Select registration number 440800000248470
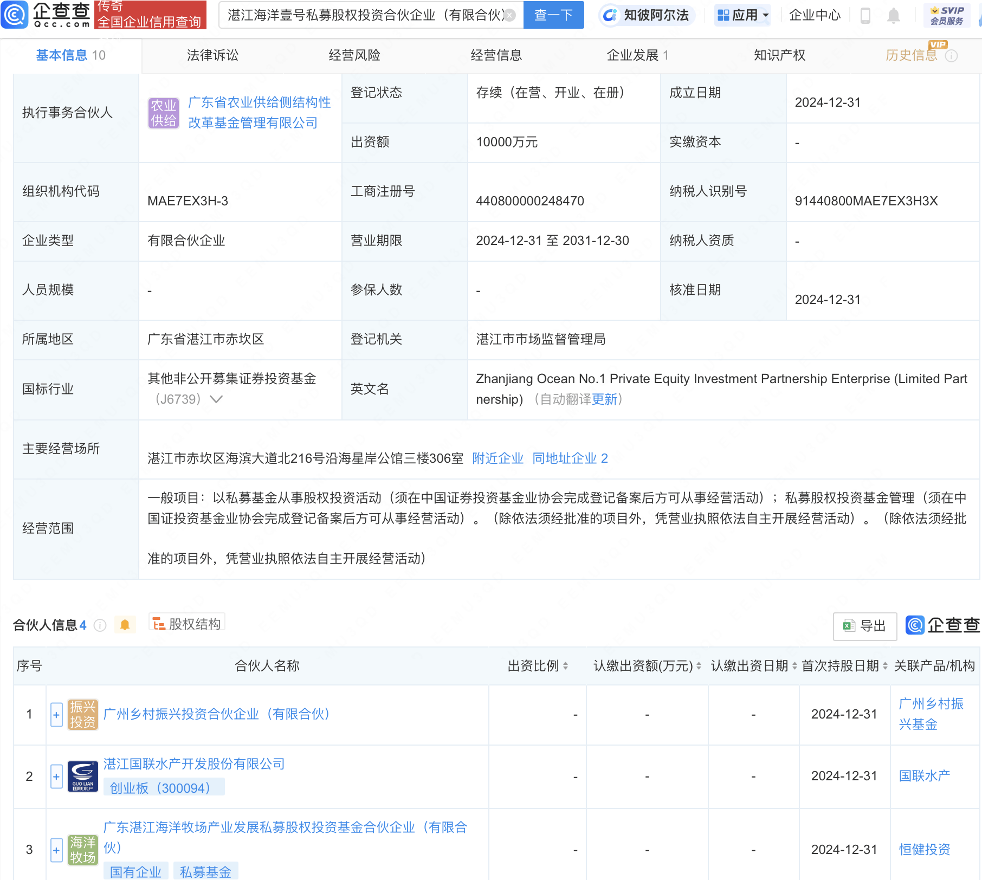This screenshot has height=880, width=982. pyautogui.click(x=530, y=201)
